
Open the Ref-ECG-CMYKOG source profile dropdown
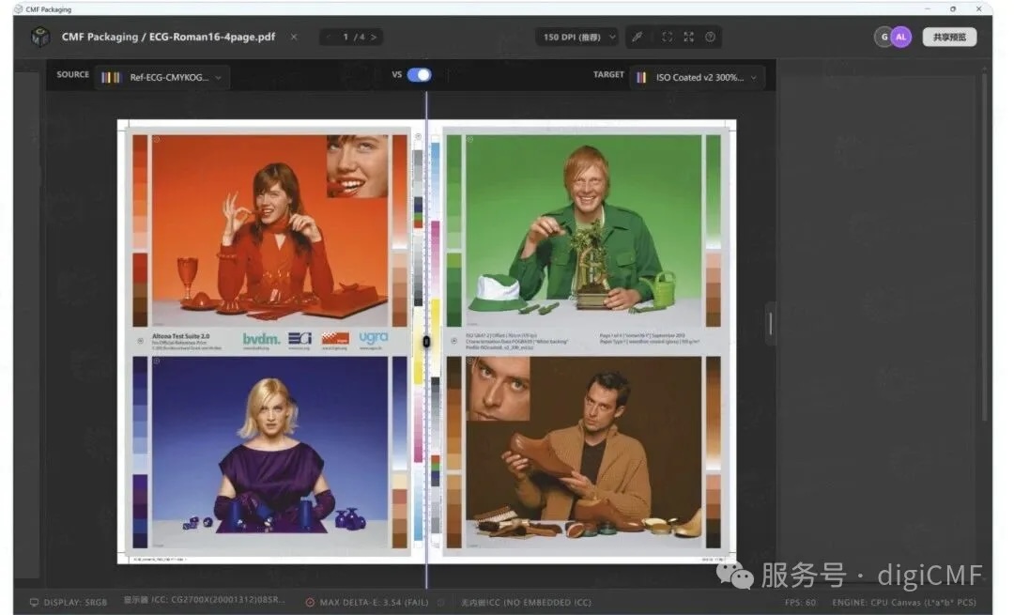click(161, 78)
